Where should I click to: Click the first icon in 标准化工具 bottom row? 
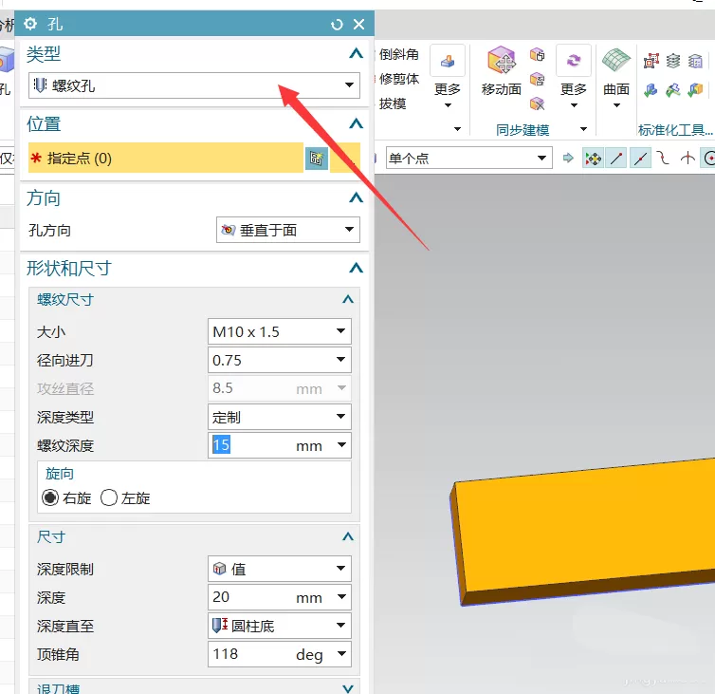pyautogui.click(x=651, y=90)
